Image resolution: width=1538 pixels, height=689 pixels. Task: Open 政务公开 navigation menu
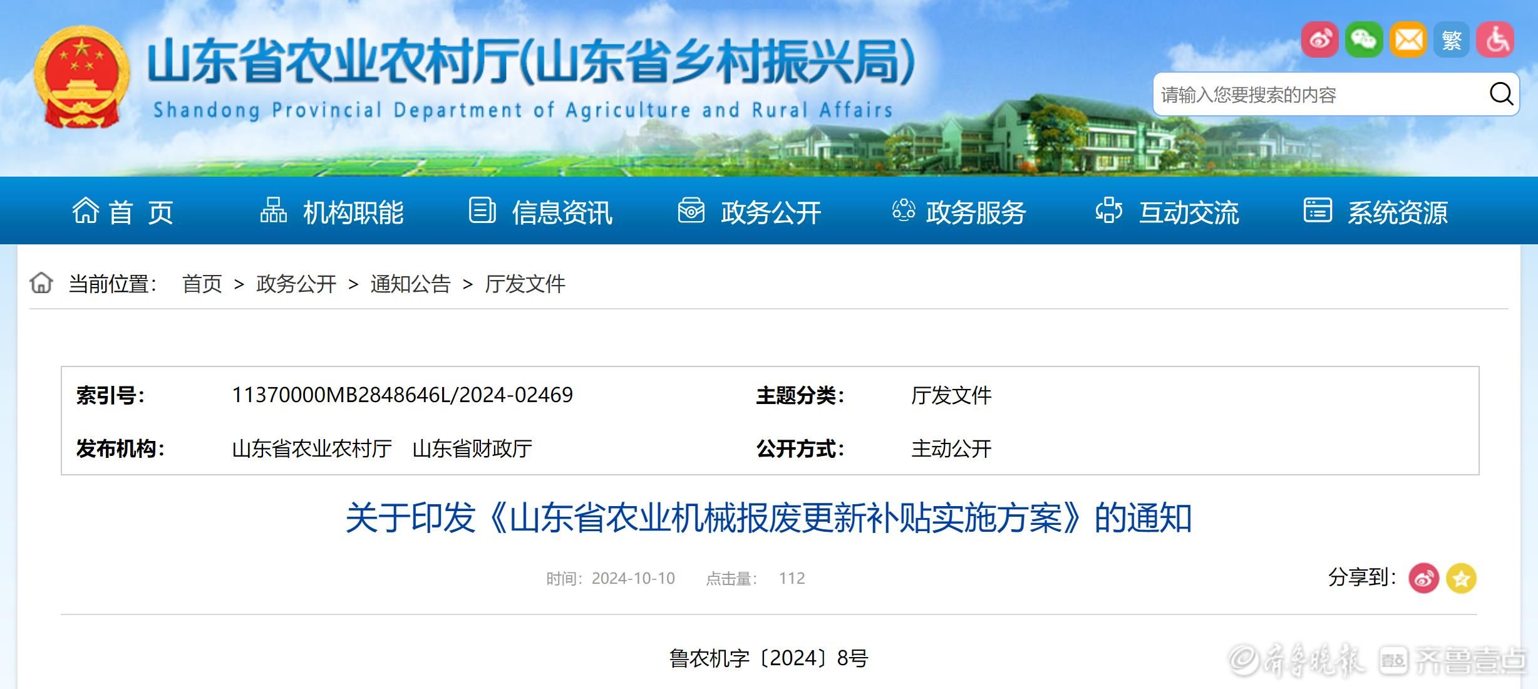(771, 212)
